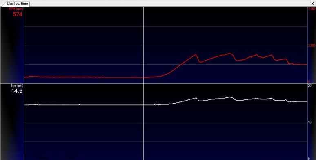Viewport: 316px width, 160px height.
Task: Click the 10 psi axis label
Action: 310,122
